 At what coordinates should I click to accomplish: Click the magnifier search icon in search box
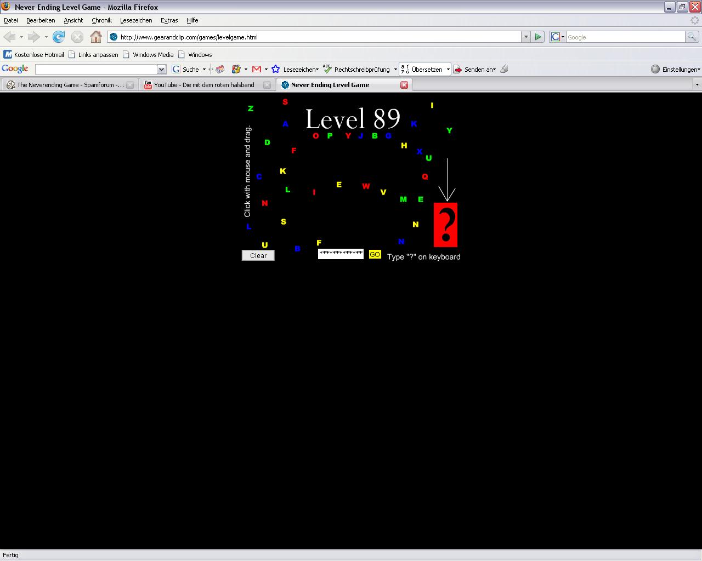(692, 37)
